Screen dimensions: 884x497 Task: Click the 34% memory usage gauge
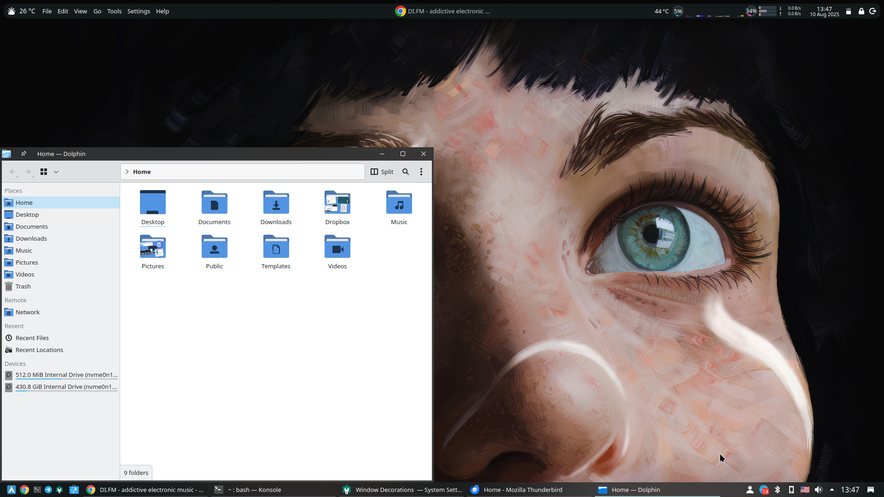(751, 11)
